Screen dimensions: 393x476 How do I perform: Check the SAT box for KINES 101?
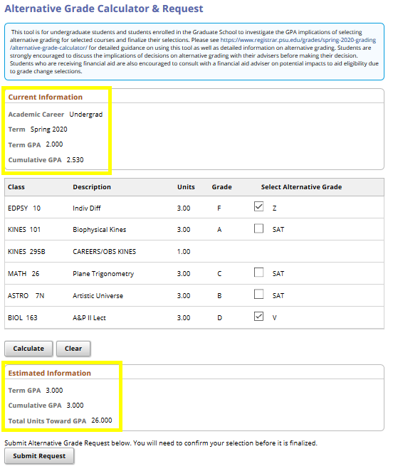pos(258,228)
